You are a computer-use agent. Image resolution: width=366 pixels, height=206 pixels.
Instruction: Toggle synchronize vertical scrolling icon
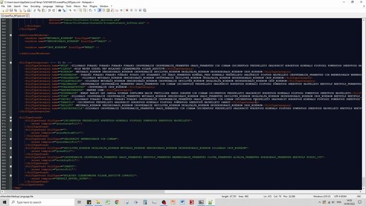80,10
